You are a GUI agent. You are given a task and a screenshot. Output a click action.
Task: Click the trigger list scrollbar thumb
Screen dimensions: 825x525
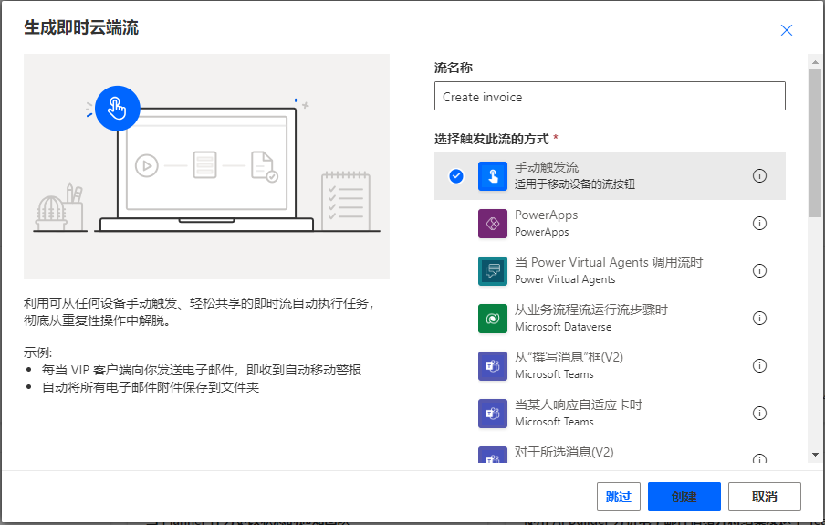tap(815, 142)
